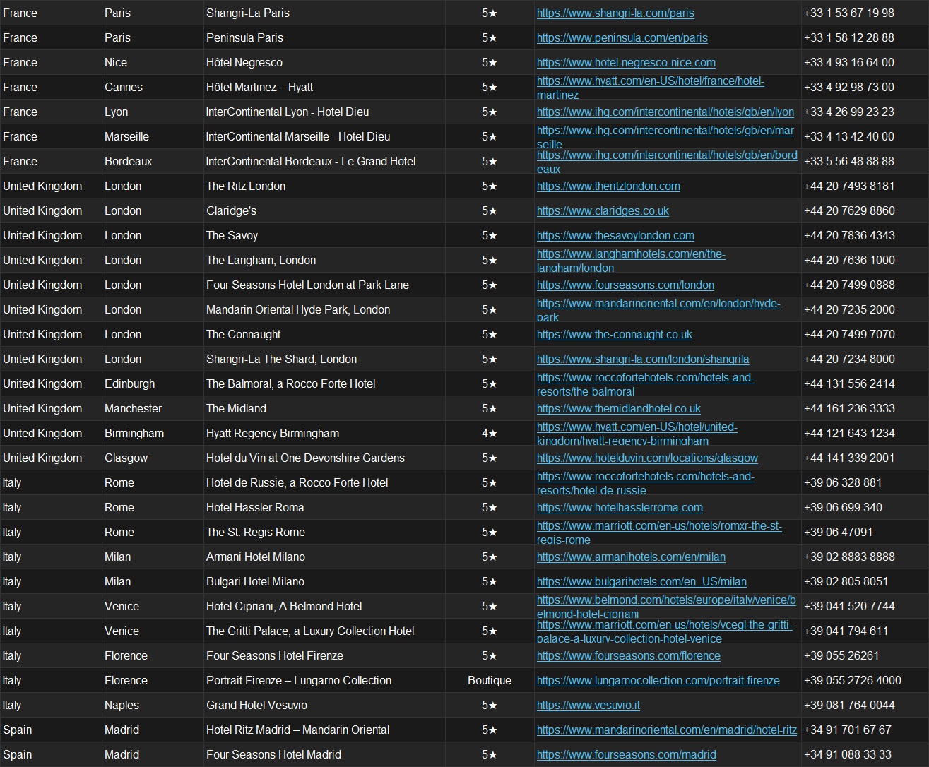Viewport: 929px width, 767px height.
Task: Open the InterContinental Lyon ihg.com link
Action: (665, 112)
